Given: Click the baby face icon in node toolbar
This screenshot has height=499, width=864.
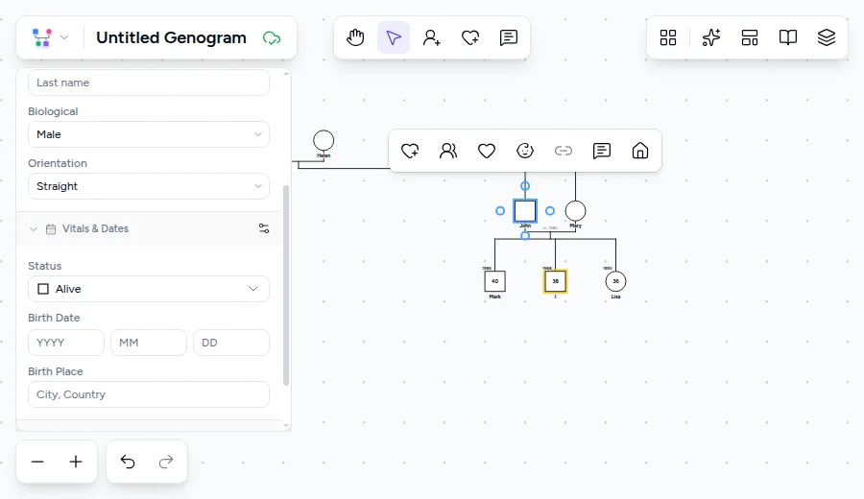Looking at the screenshot, I should 525,151.
